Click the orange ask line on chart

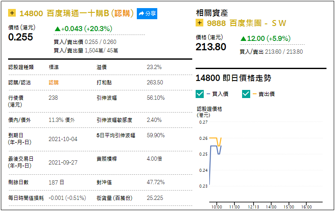click(214, 138)
